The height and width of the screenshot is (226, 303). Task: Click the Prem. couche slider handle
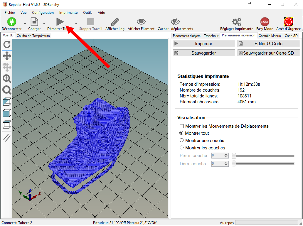pyautogui.click(x=234, y=156)
